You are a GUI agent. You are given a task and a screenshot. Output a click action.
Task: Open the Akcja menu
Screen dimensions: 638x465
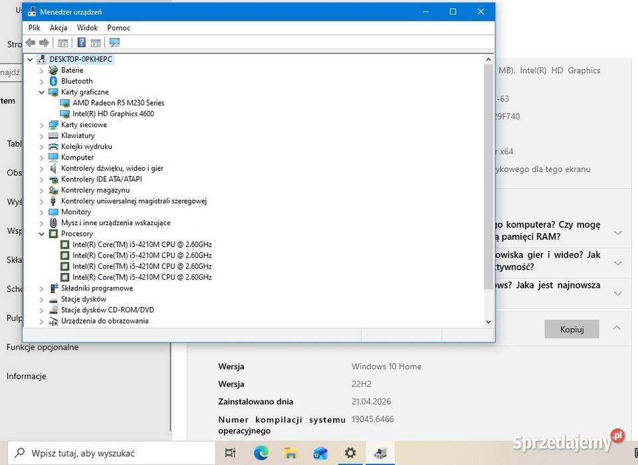click(x=58, y=28)
